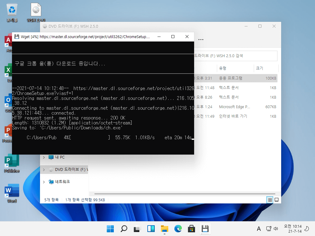The image size is (315, 236).
Task: Open the Widgets taskbar icon
Action: 151,229
